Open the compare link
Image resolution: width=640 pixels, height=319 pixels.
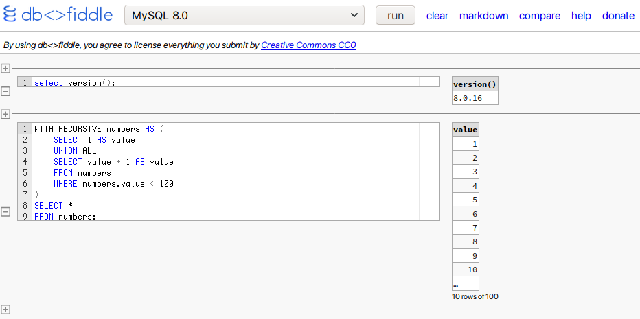540,16
